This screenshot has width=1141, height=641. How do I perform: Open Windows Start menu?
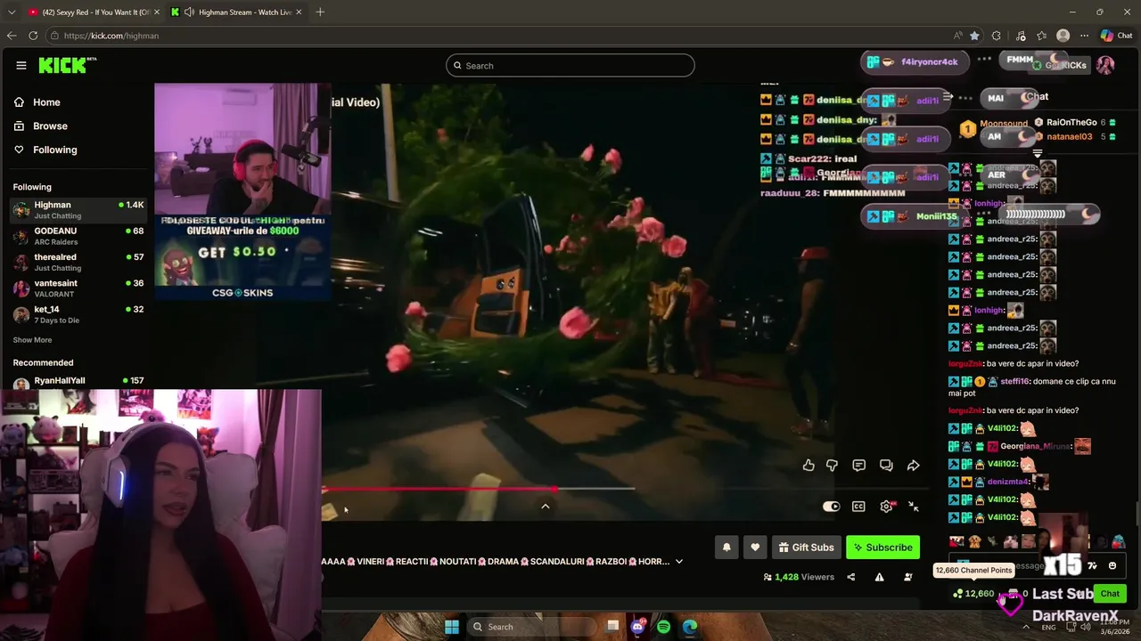click(x=452, y=627)
